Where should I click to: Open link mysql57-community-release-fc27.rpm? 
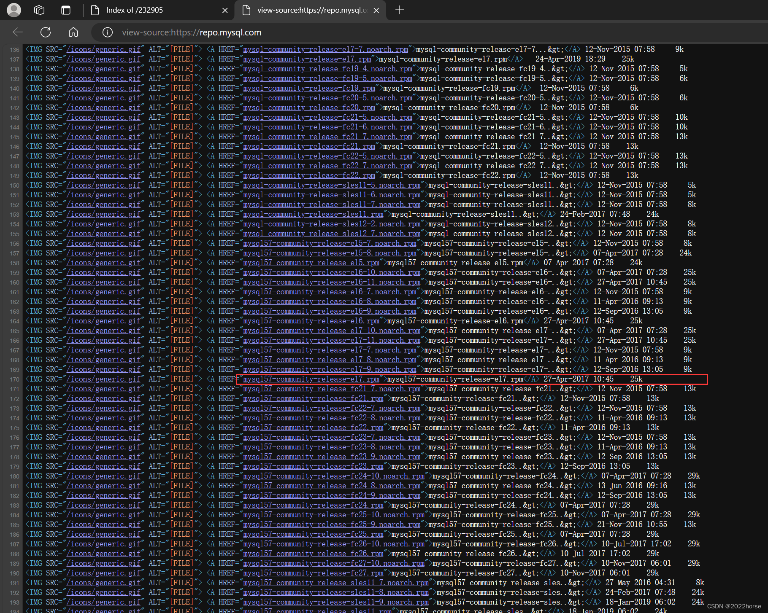(314, 573)
